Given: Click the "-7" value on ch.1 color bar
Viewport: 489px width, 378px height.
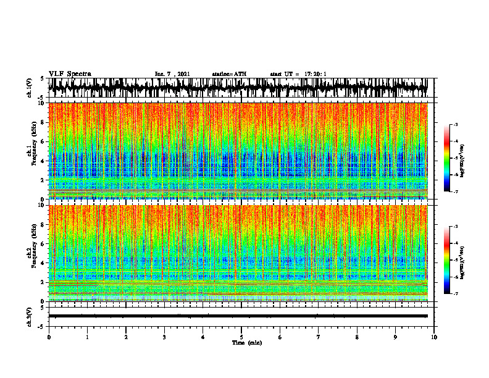Looking at the screenshot, I should pyautogui.click(x=456, y=191).
